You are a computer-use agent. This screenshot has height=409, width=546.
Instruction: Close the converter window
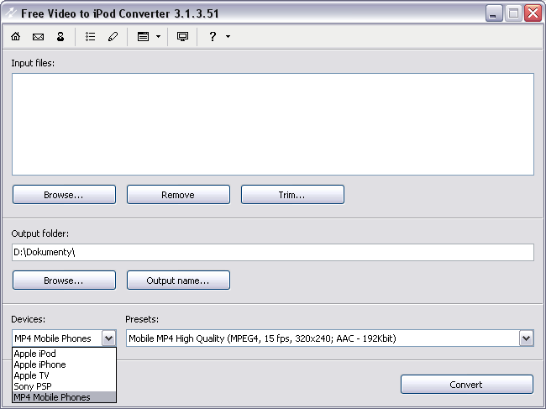pyautogui.click(x=533, y=13)
